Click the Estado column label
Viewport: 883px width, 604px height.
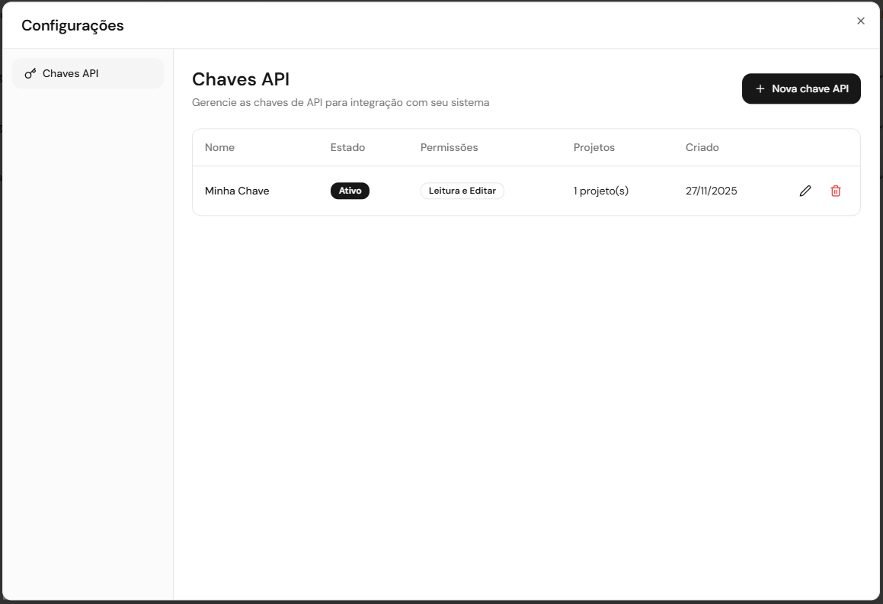pos(347,147)
